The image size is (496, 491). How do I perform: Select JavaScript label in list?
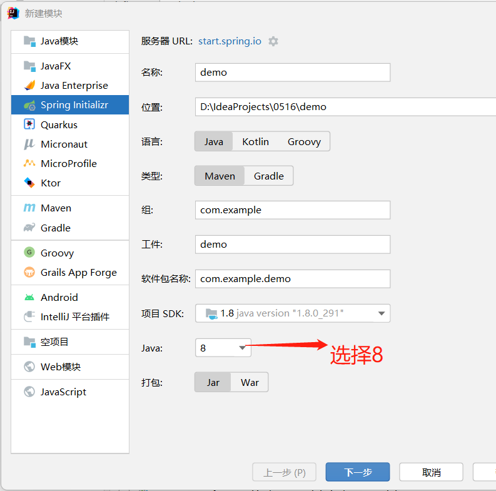[63, 392]
